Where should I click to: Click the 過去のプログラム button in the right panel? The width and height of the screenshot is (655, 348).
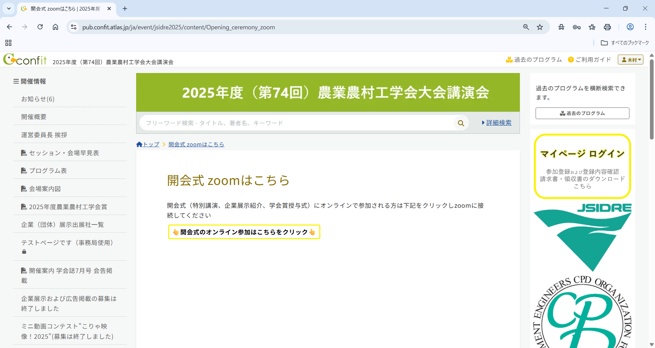(582, 113)
